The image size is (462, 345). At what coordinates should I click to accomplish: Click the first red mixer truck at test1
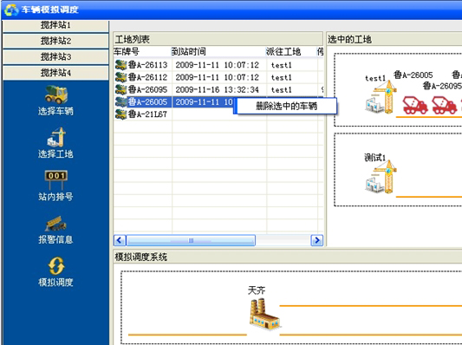click(x=415, y=105)
